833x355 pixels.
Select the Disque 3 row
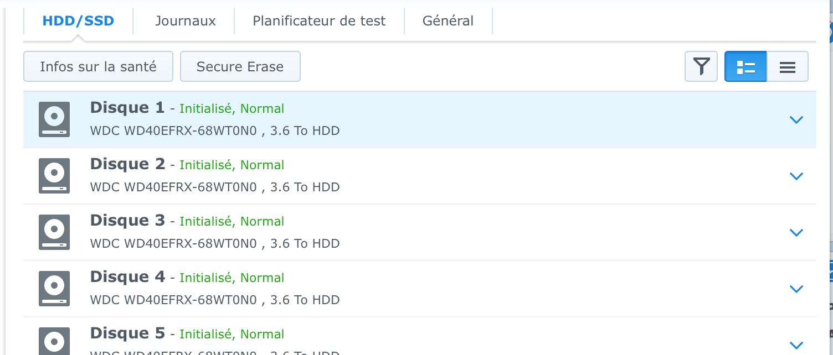[443, 232]
